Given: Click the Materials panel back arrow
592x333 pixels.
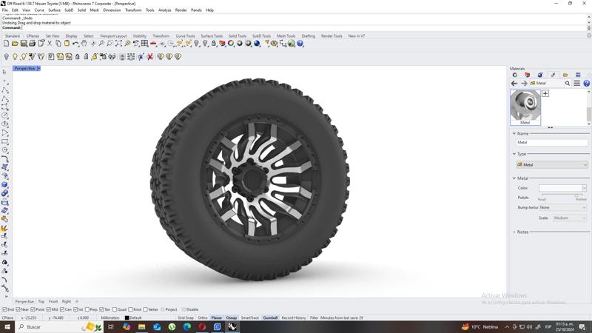Looking at the screenshot, I should [514, 84].
